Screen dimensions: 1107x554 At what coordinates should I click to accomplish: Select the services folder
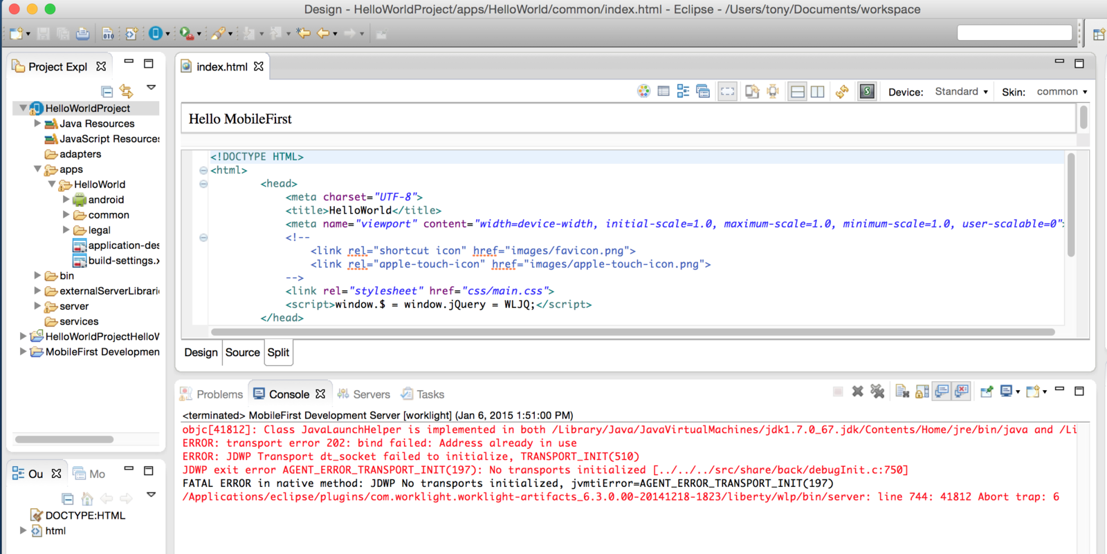(x=72, y=321)
